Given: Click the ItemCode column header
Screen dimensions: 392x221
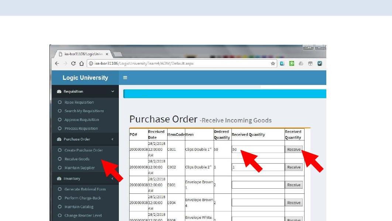Looking at the screenshot, I should [176, 135].
